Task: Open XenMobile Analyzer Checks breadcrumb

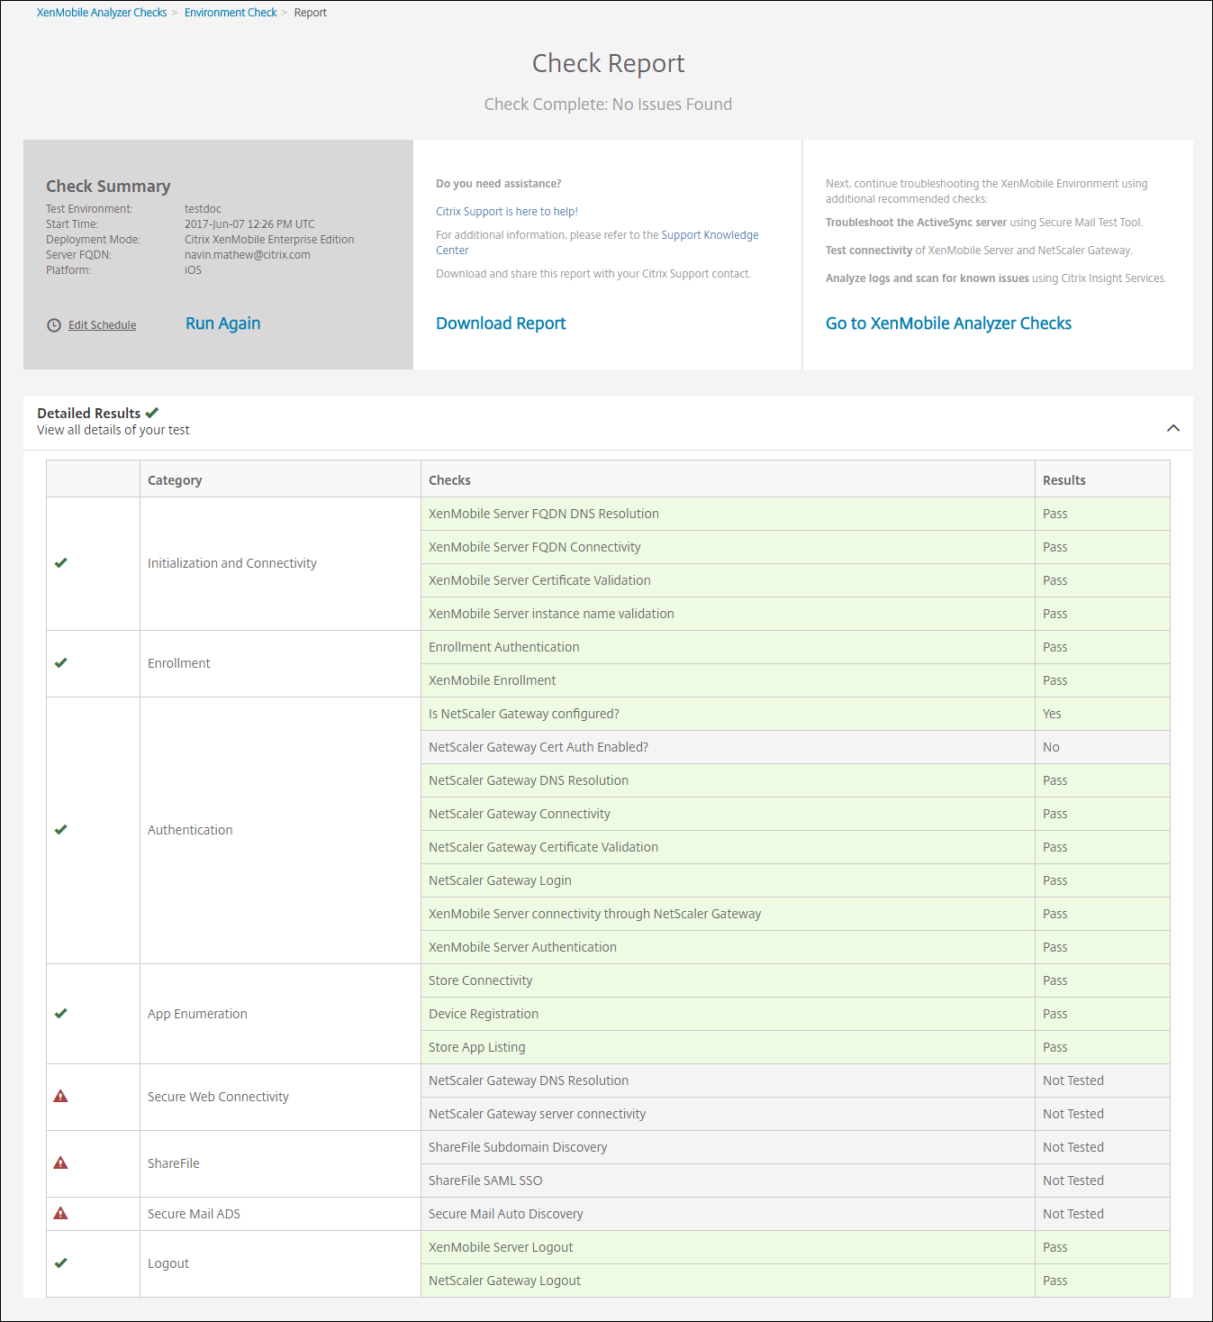Action: coord(102,13)
